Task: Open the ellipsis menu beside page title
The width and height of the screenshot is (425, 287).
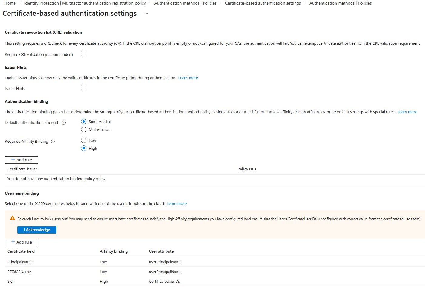Action: (x=146, y=14)
